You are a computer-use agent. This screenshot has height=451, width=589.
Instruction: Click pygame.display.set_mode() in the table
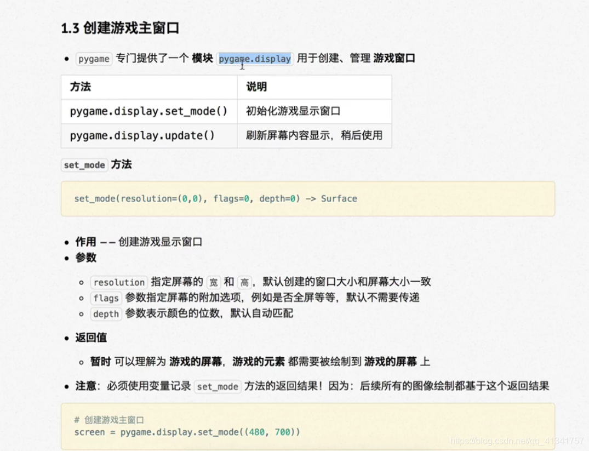tap(149, 111)
